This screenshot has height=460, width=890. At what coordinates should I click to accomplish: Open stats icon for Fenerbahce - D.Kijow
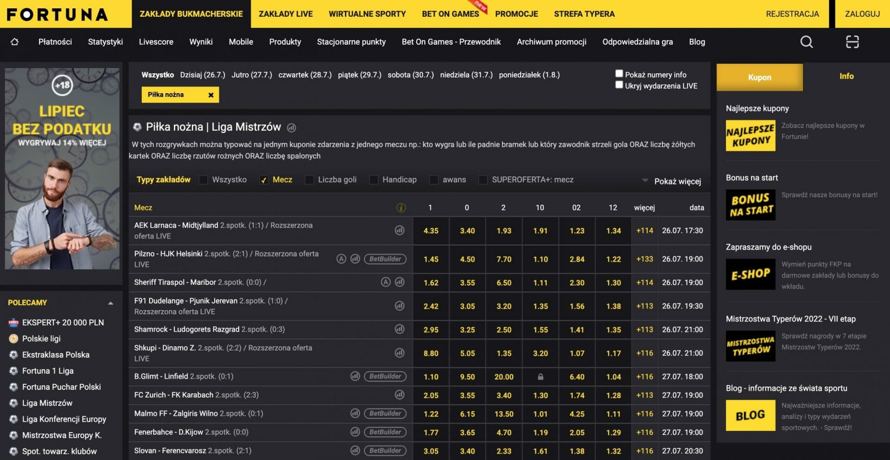355,432
